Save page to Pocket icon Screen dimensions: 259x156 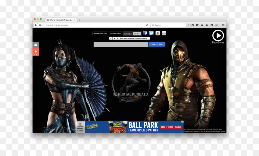tap(197, 25)
